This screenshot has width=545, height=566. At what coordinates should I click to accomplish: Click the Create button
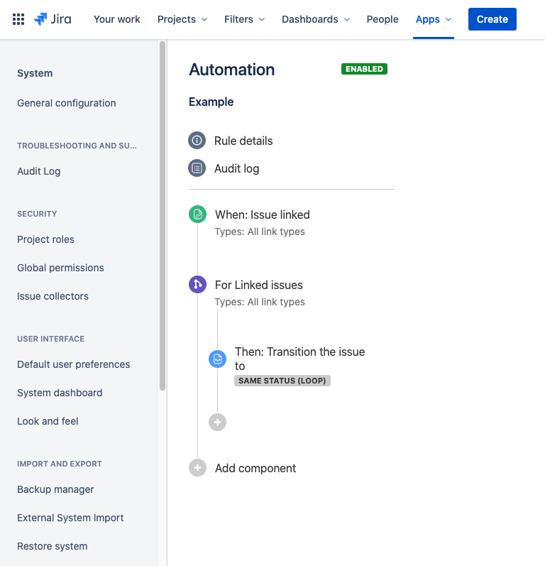pos(492,19)
